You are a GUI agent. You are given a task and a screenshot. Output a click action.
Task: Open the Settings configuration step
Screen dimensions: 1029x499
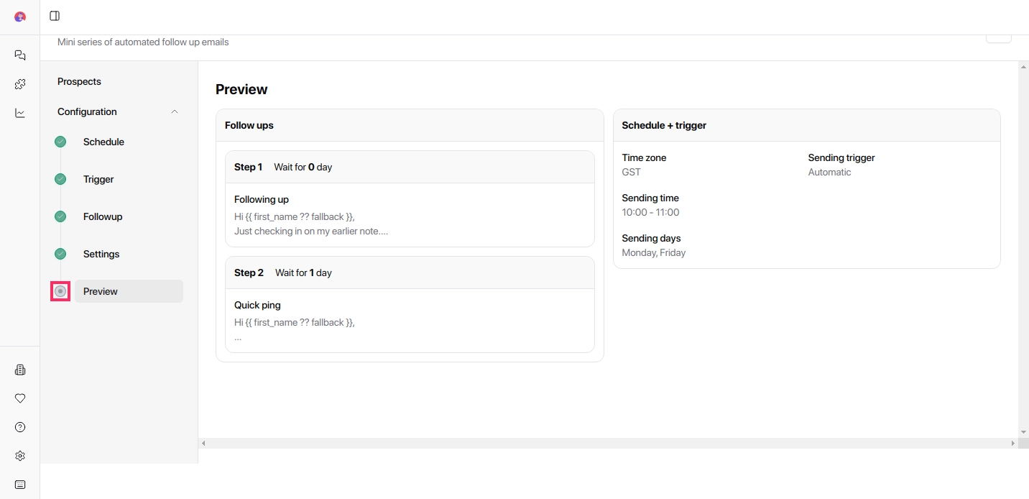coord(101,254)
